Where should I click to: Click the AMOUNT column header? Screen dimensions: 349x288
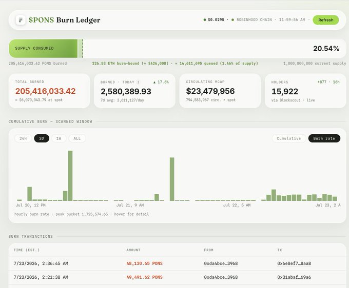pyautogui.click(x=133, y=250)
